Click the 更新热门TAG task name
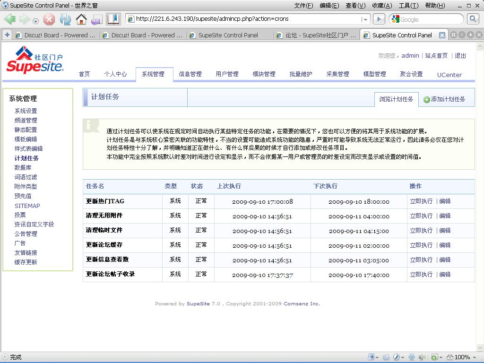Image resolution: width=484 pixels, height=363 pixels. 105,201
